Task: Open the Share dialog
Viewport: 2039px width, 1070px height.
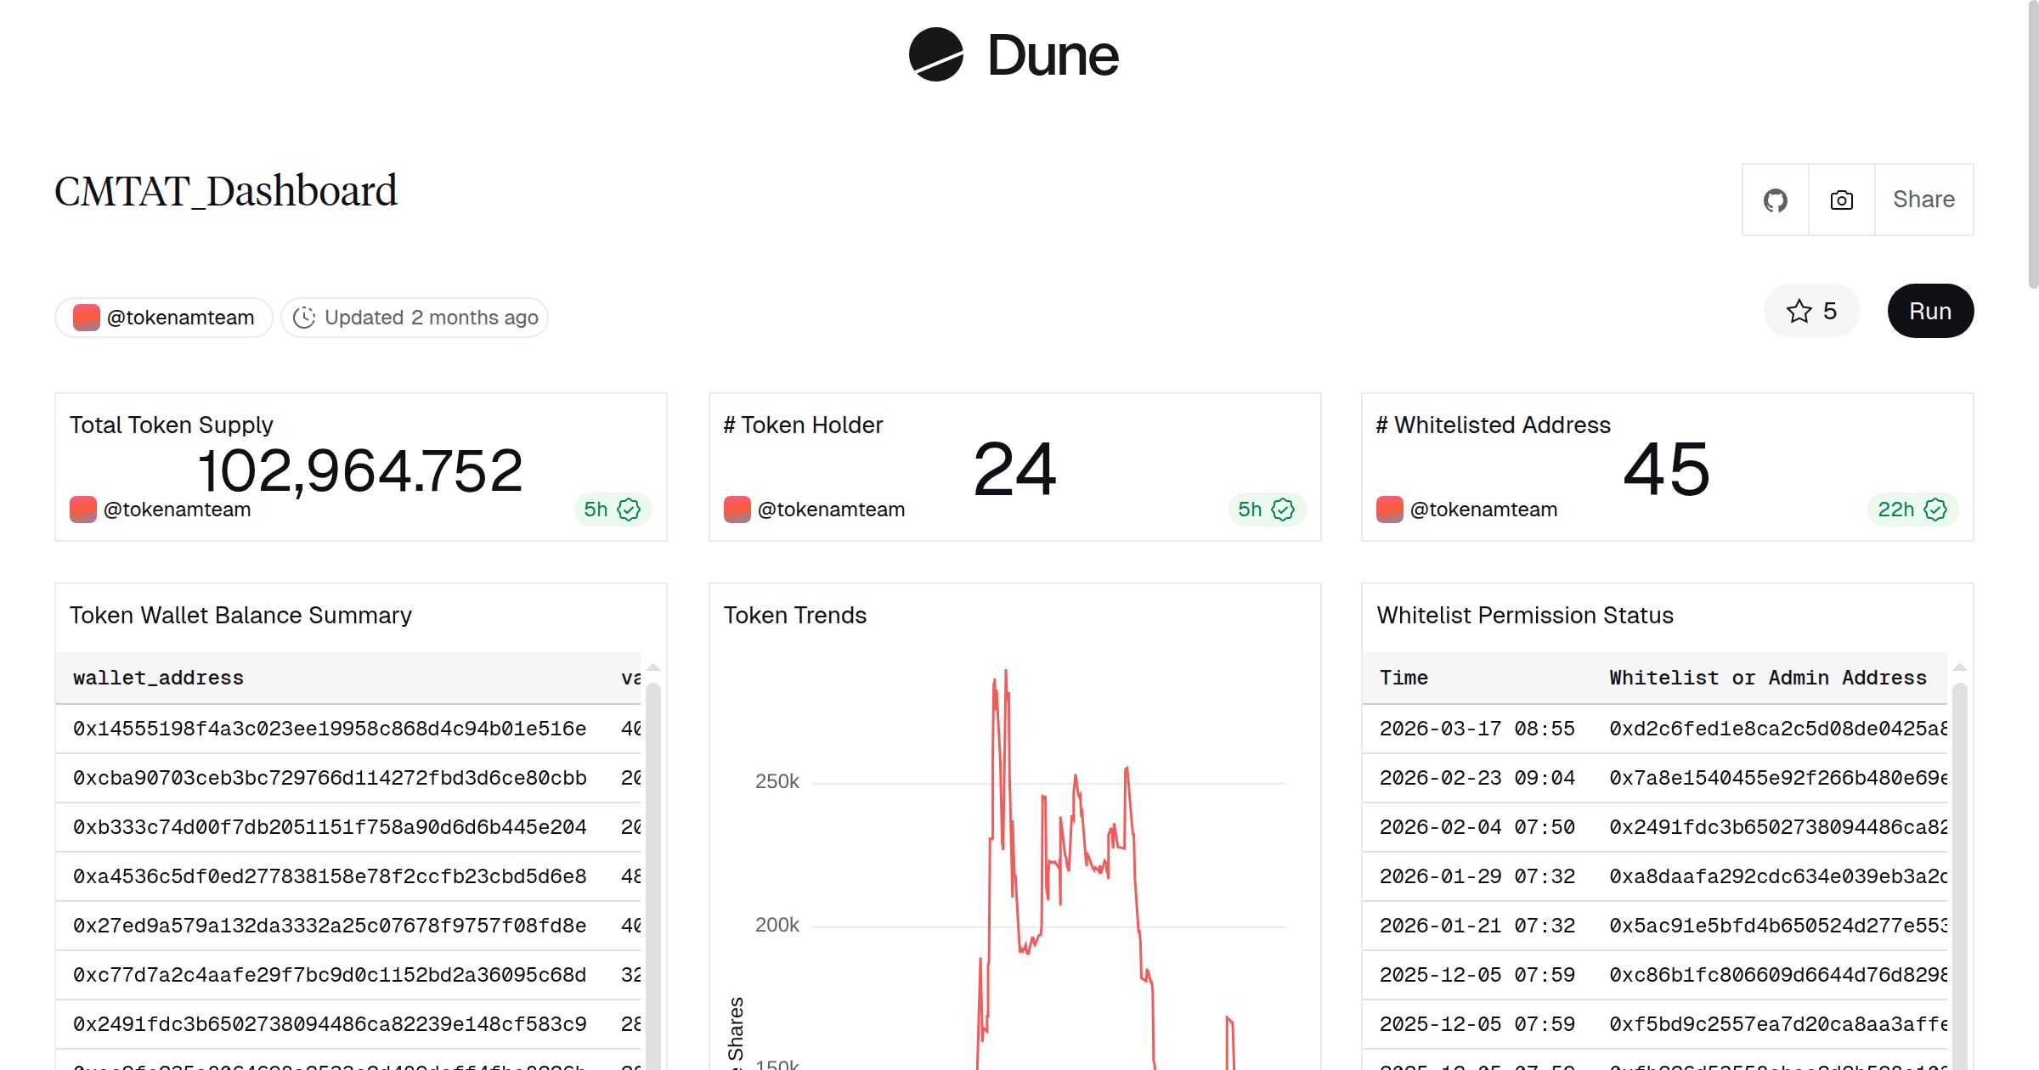Action: coord(1923,200)
